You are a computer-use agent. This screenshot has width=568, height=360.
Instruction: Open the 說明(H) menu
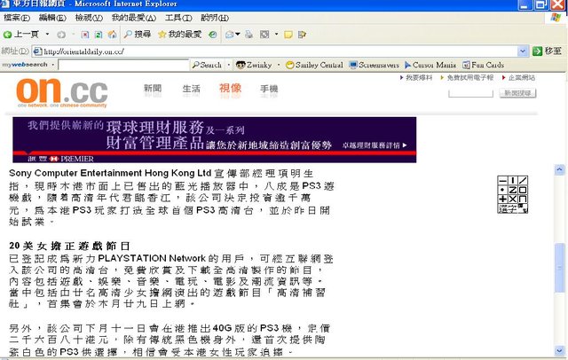tap(215, 18)
